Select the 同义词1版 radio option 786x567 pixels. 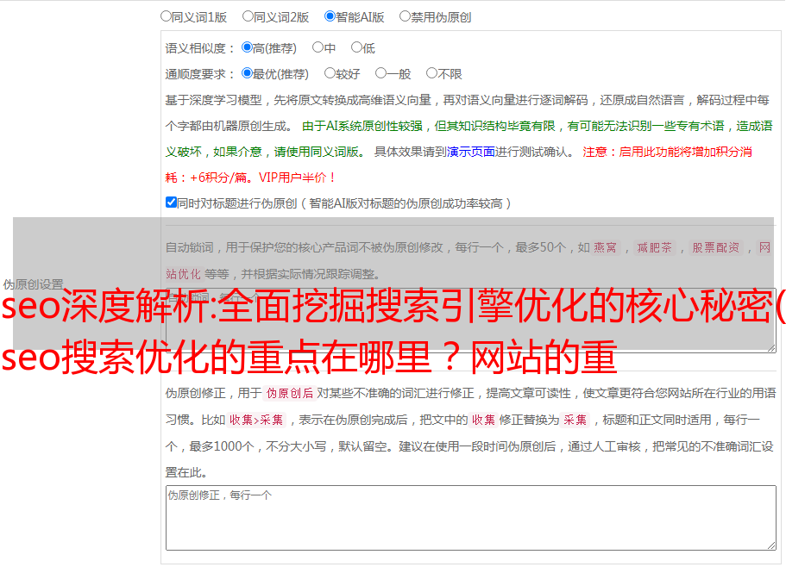point(166,16)
